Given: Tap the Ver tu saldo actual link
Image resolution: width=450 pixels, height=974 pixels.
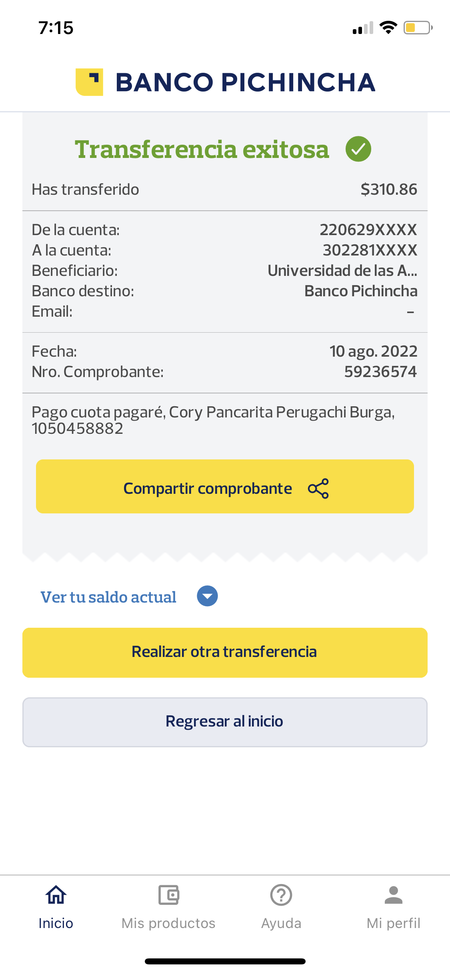Looking at the screenshot, I should (108, 597).
